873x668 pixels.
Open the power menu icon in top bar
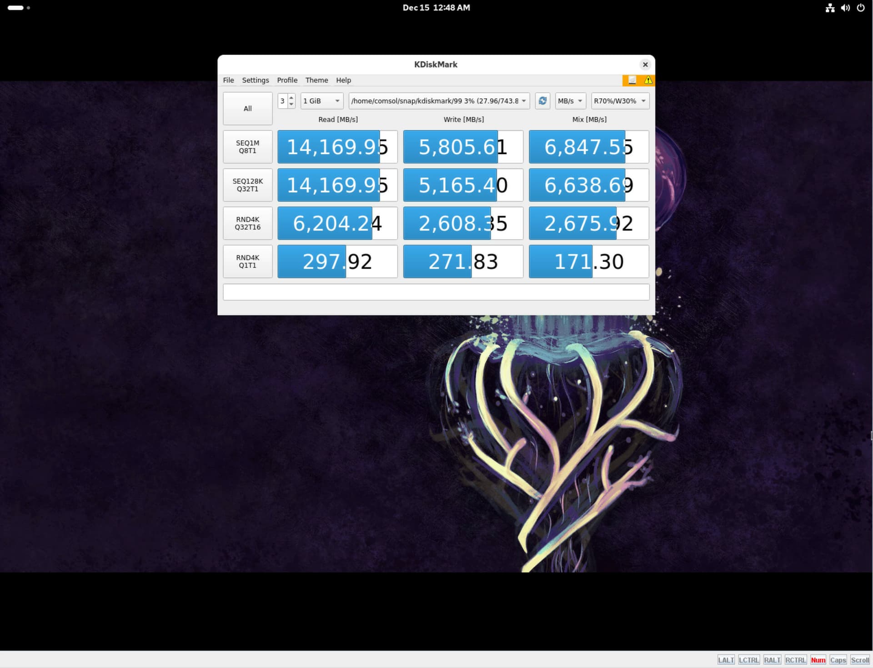tap(861, 8)
